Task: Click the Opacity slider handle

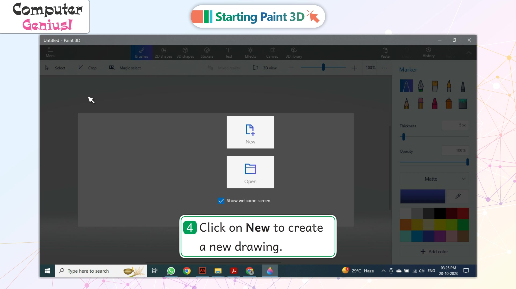Action: pyautogui.click(x=467, y=162)
